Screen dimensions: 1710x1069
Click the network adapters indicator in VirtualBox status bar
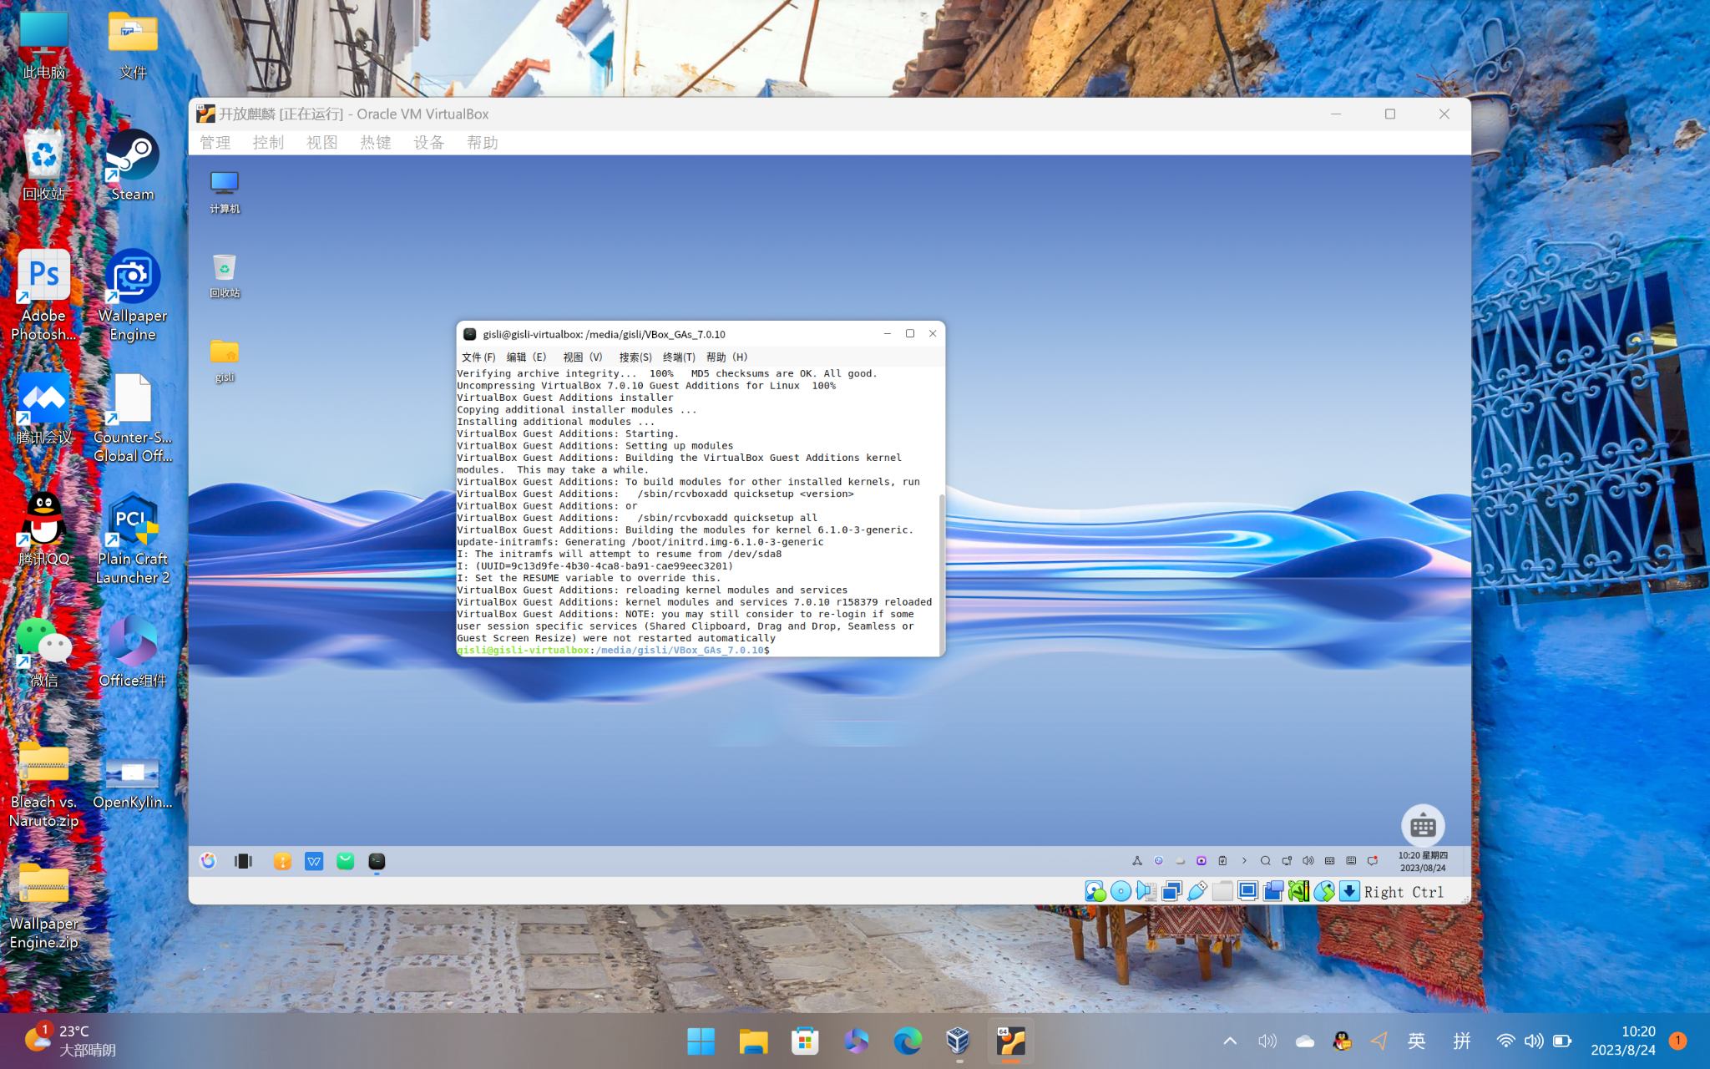coord(1171,891)
